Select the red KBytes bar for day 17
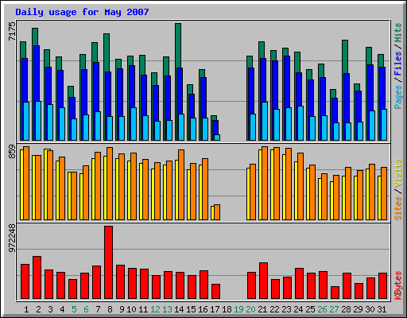The image size is (407, 318). click(215, 292)
